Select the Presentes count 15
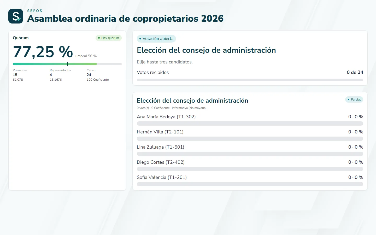The image size is (376, 235). (15, 75)
